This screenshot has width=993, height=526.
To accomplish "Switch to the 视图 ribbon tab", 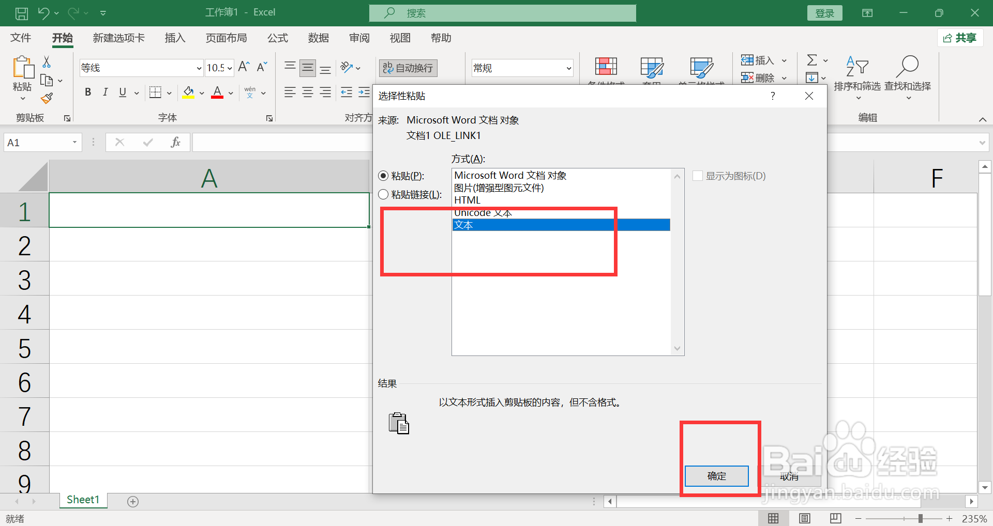I will pyautogui.click(x=400, y=38).
